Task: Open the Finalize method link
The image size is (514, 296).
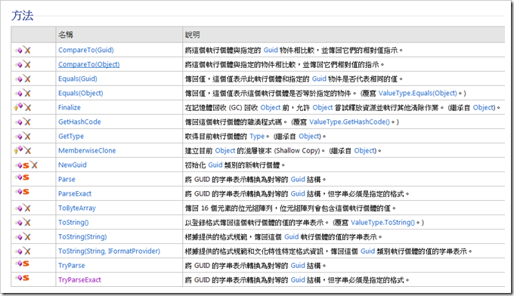Action: (70, 107)
